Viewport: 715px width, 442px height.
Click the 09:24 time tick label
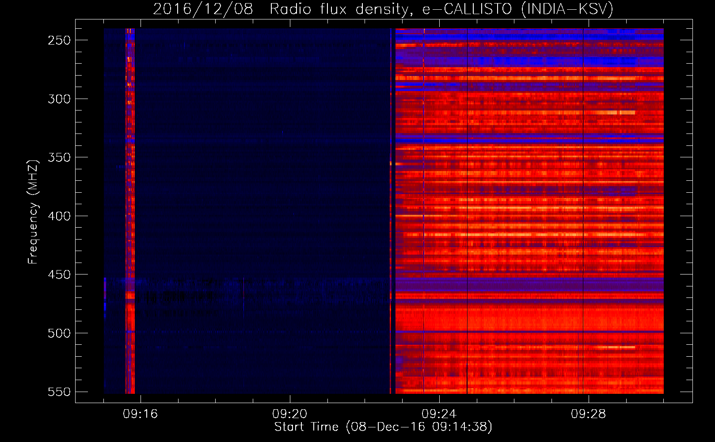coord(439,414)
